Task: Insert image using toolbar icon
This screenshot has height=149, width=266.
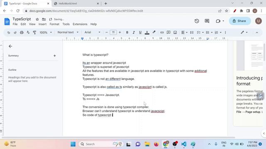Action: pos(175,32)
